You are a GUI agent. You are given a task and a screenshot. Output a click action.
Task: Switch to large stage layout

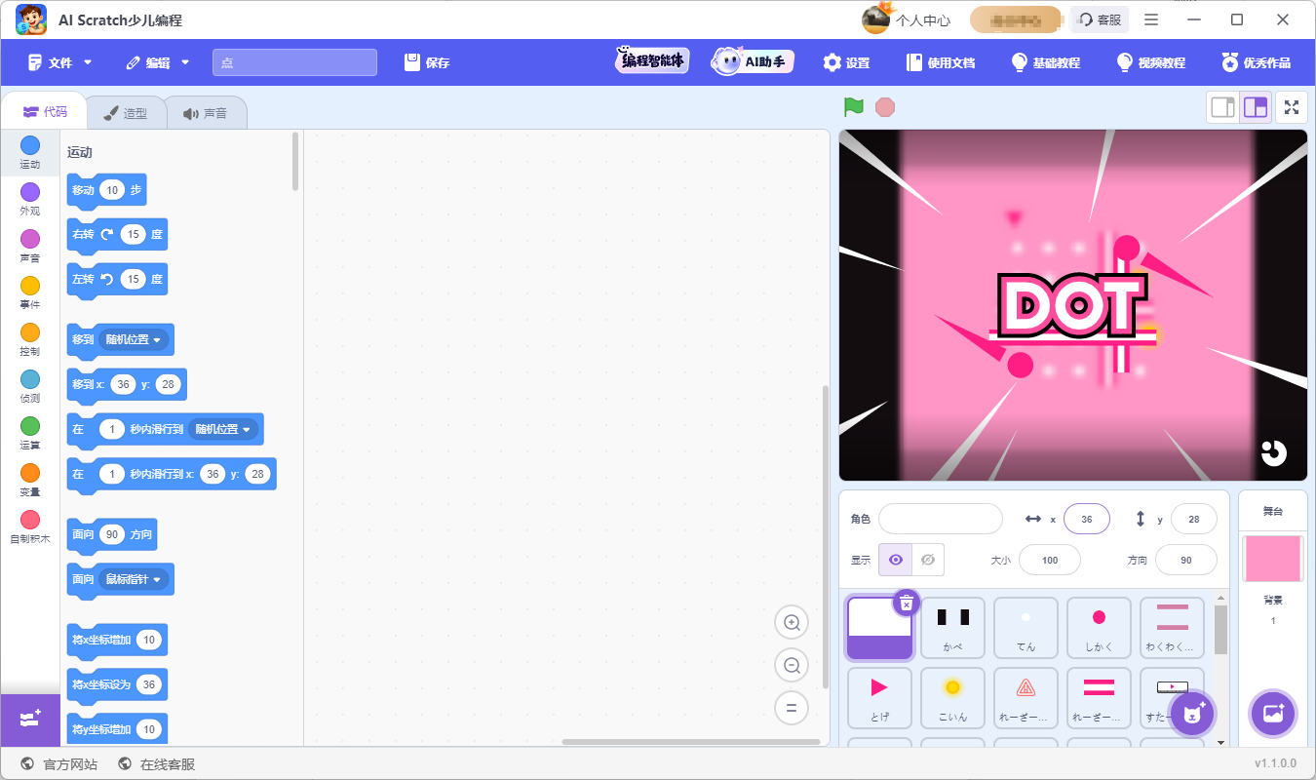tap(1256, 107)
